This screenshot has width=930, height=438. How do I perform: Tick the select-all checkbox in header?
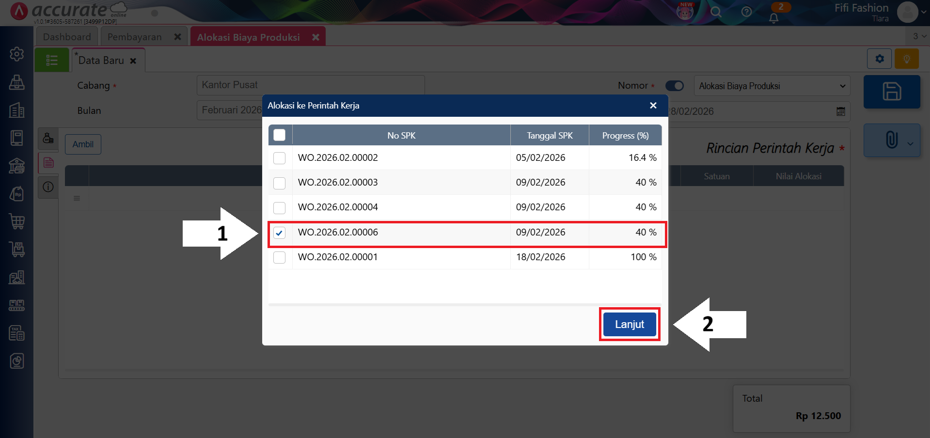[280, 135]
